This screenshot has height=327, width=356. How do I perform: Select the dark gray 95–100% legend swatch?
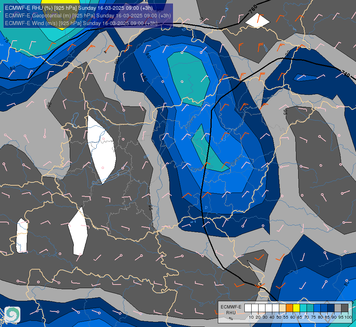(x=345, y=308)
